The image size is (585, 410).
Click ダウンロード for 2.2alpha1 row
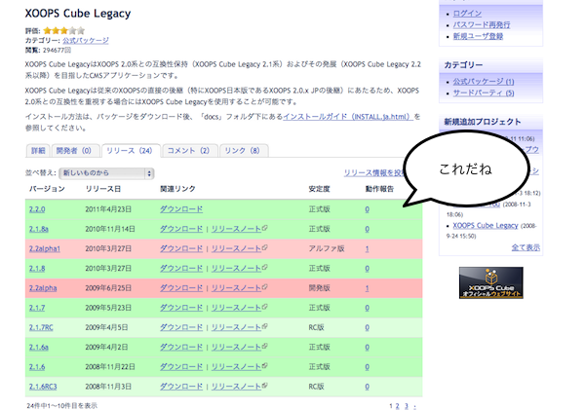click(x=181, y=249)
